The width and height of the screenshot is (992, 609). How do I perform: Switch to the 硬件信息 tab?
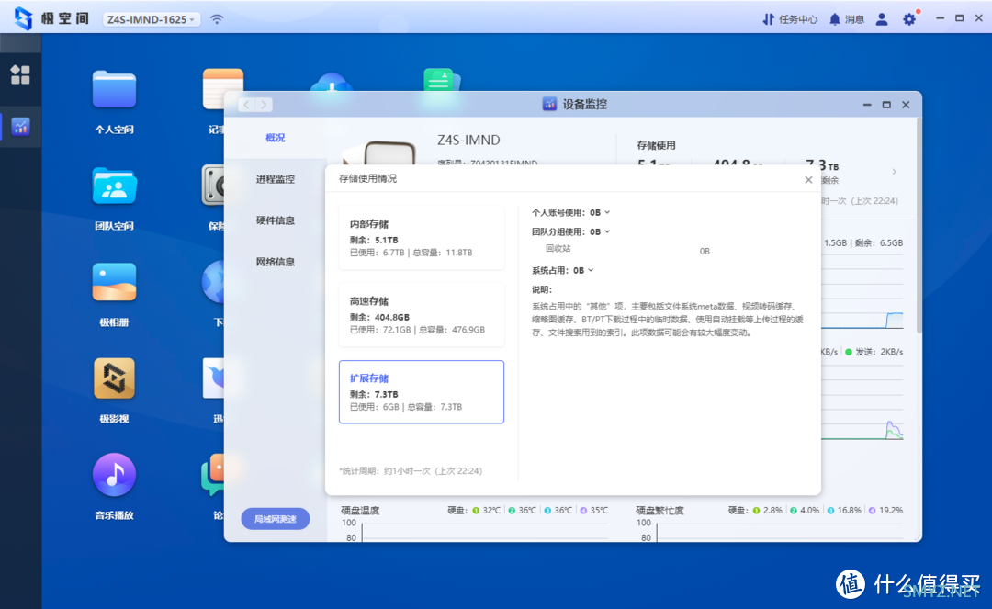(276, 220)
